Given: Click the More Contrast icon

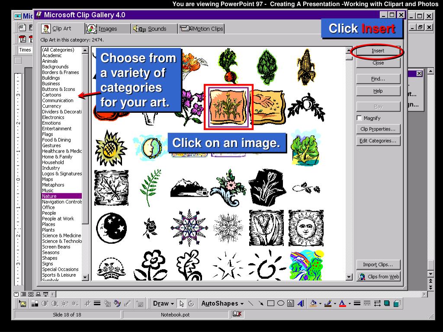Looking at the screenshot, I should tap(45, 304).
